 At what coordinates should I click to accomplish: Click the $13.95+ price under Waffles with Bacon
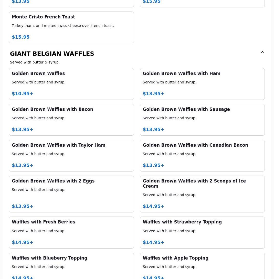coord(23,129)
